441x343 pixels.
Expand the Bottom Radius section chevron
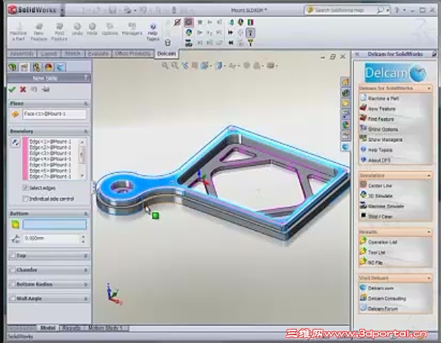point(86,284)
